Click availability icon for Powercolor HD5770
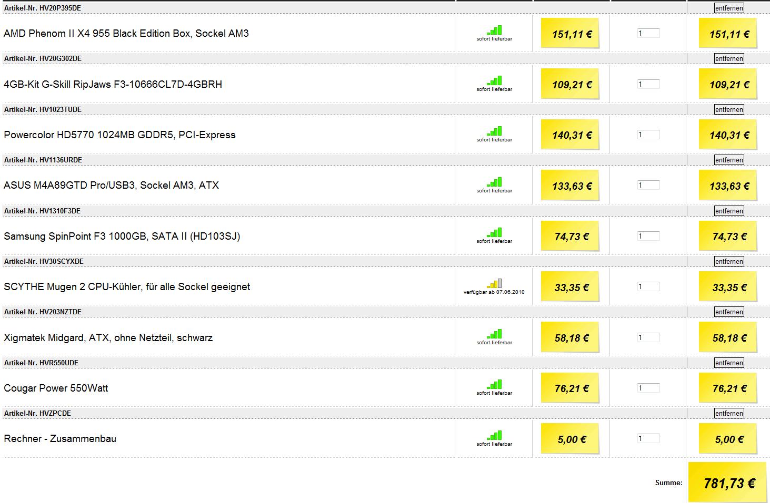Image resolution: width=770 pixels, height=503 pixels. 495,131
